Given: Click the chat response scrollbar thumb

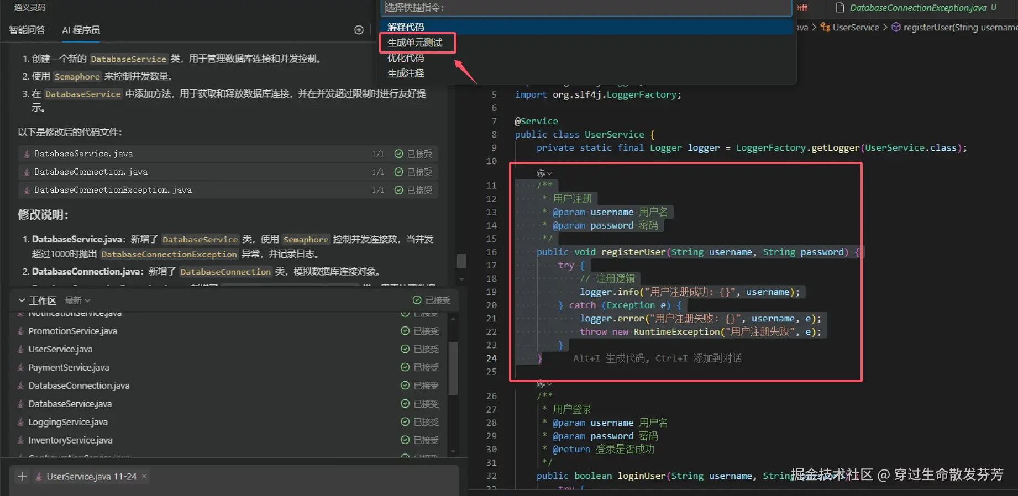Looking at the screenshot, I should tap(461, 260).
